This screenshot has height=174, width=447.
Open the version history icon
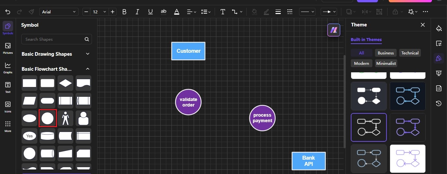(439, 104)
